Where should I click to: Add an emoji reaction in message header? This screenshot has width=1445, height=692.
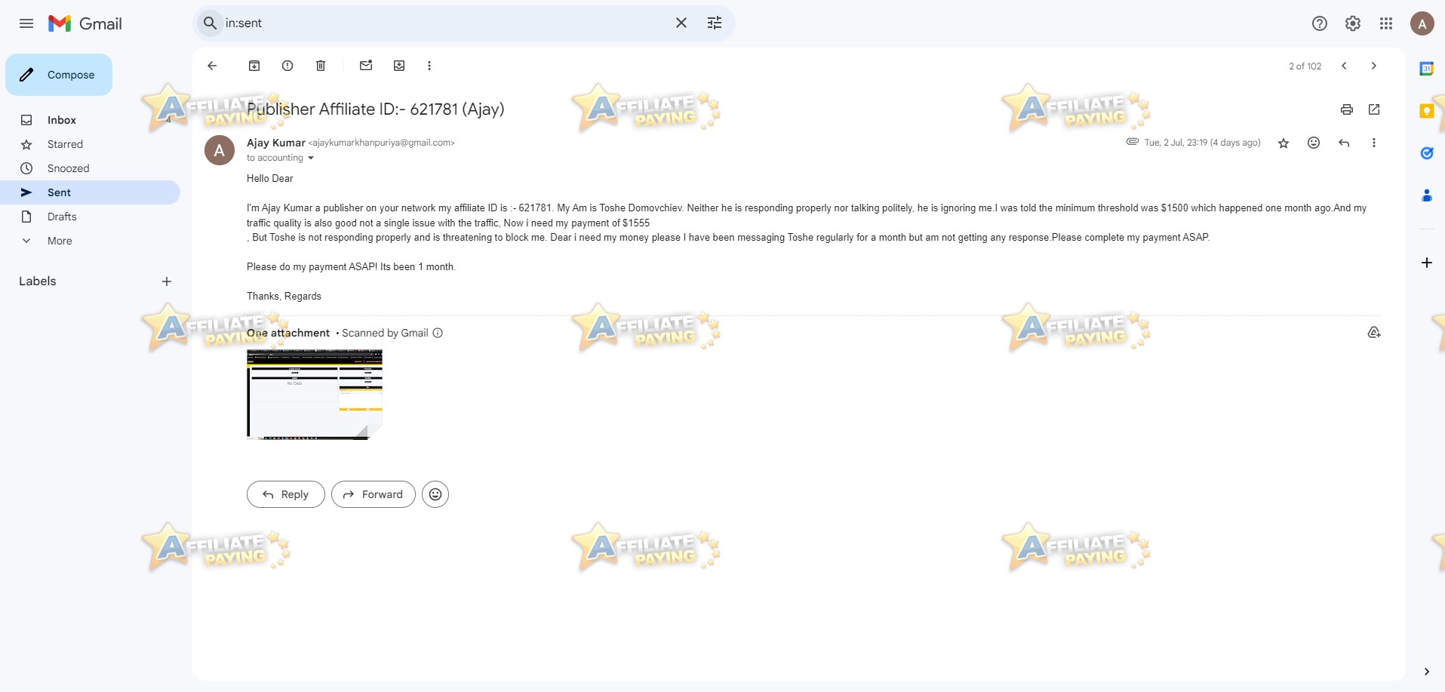pyautogui.click(x=1314, y=143)
